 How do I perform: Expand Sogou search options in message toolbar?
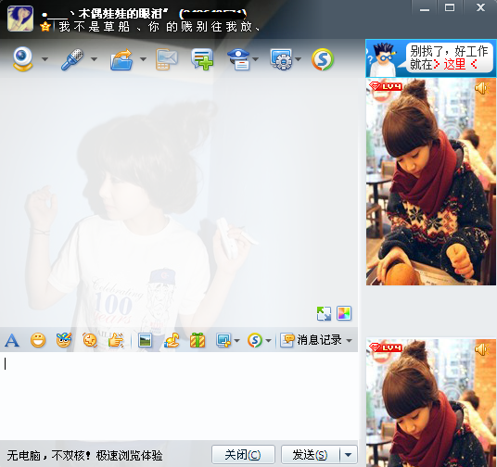coord(268,341)
